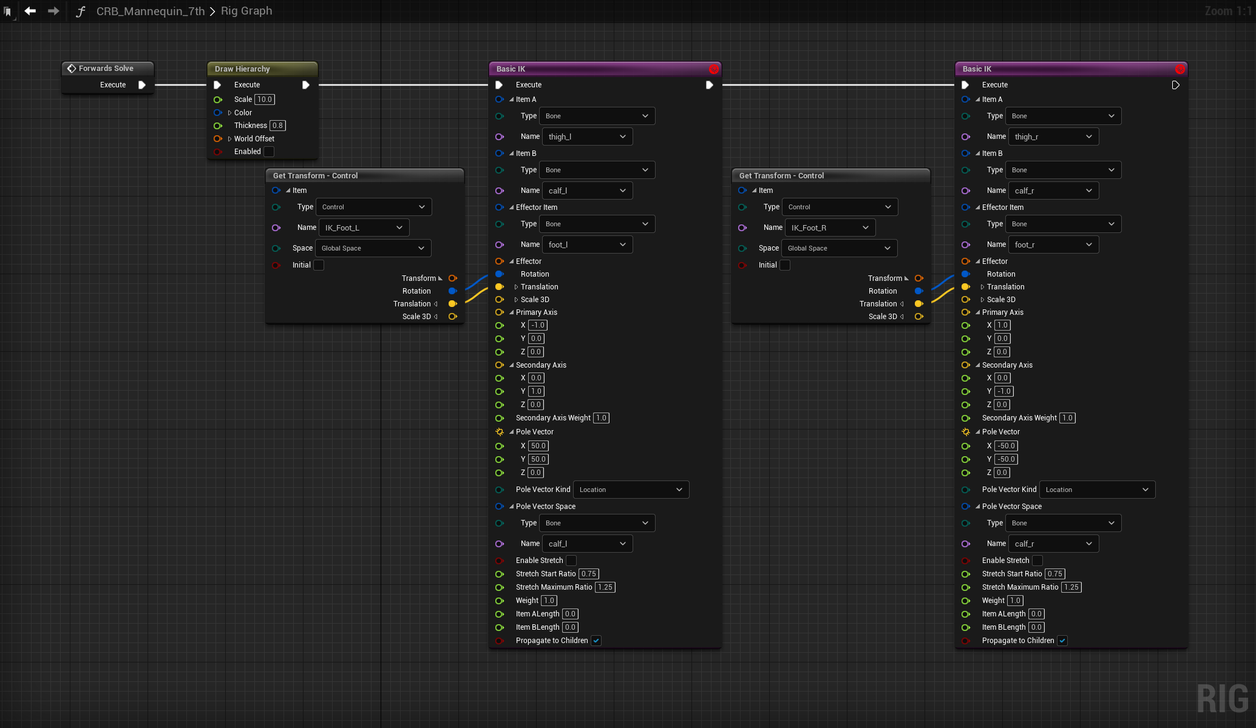
Task: Expand the Color property in Draw Hierarchy
Action: (x=229, y=113)
